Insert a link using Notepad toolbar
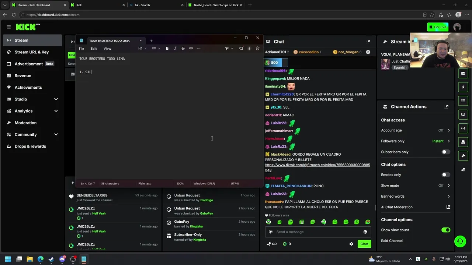This screenshot has height=265, width=472. [191, 48]
